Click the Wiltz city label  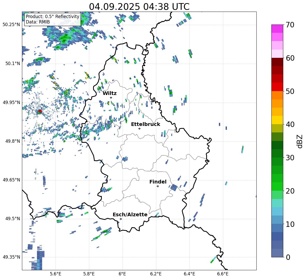pos(110,93)
